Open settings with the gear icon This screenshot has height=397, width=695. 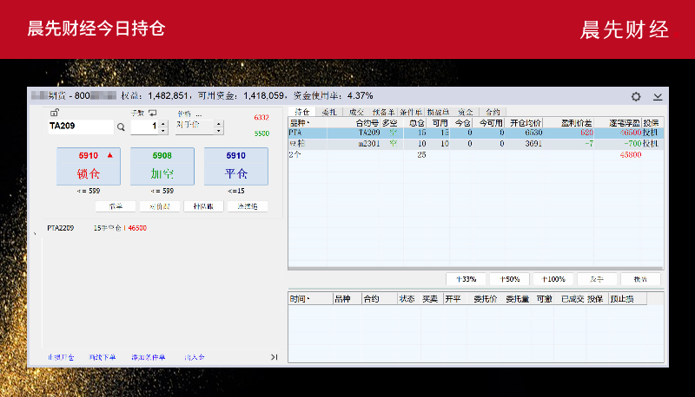[636, 96]
